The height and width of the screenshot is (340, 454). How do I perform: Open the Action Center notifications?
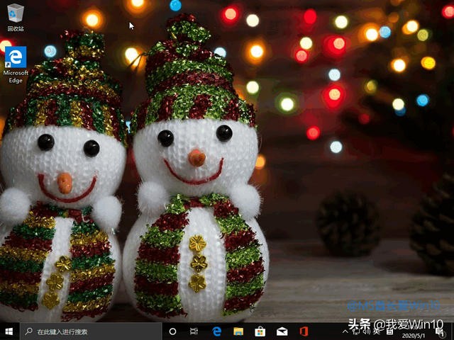tap(441, 332)
